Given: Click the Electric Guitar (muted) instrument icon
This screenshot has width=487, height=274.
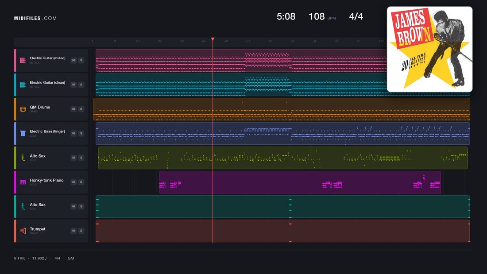Looking at the screenshot, I should pyautogui.click(x=23, y=60).
